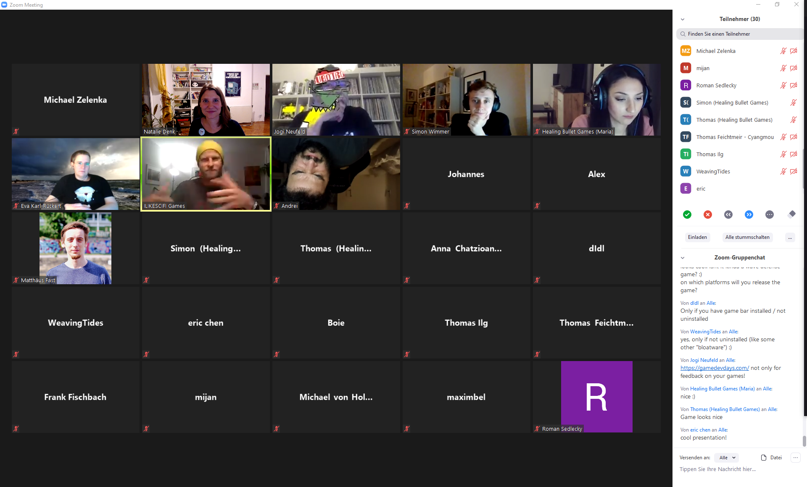Viewport: 807px width, 487px height.
Task: Toggle WeavingTides microphone in participants list
Action: (x=783, y=171)
